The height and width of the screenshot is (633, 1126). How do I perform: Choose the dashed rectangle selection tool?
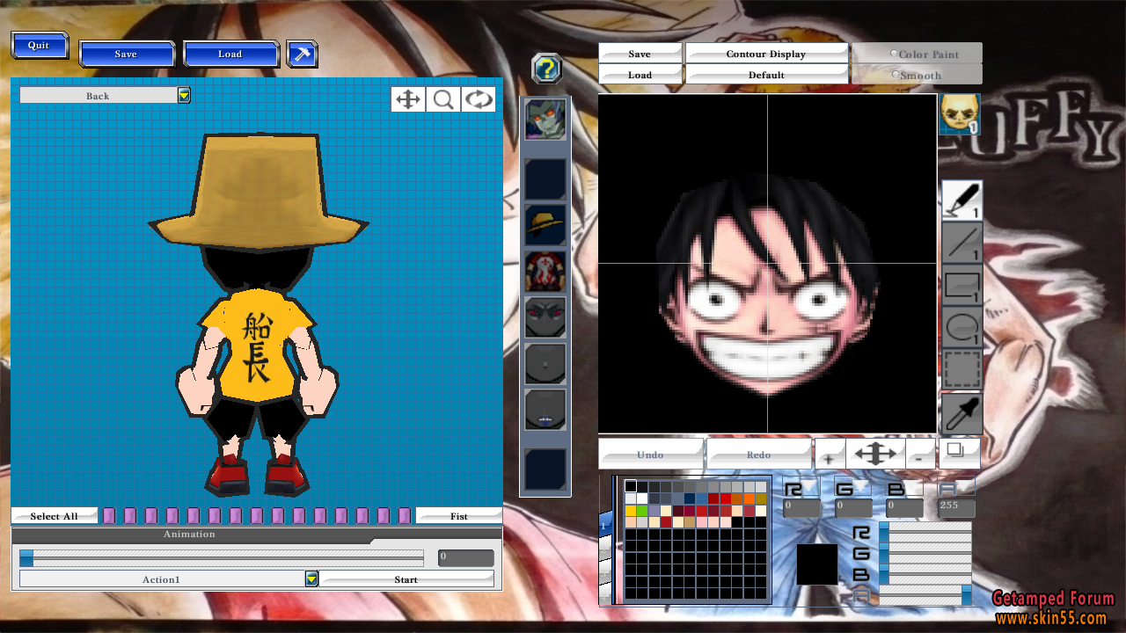point(961,369)
